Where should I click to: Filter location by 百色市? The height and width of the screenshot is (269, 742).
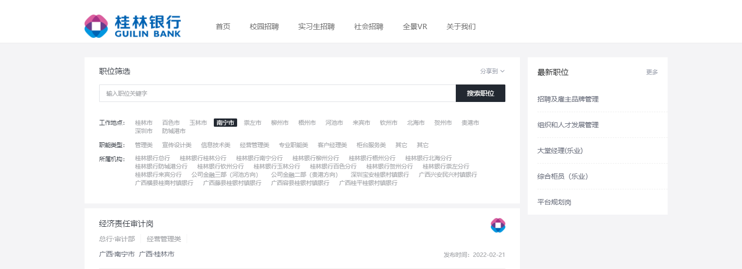click(x=171, y=123)
